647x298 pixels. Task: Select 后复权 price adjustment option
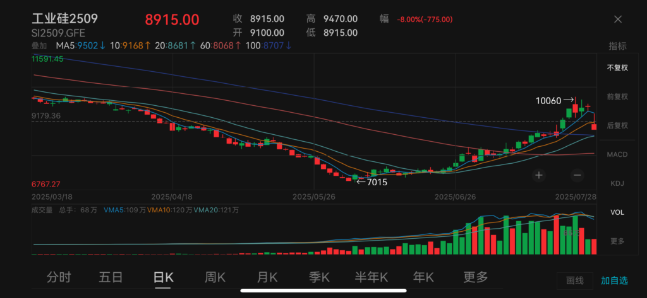coord(617,125)
